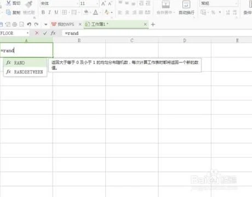Click the cell borders icon
The image size is (252, 197).
[x=65, y=13]
